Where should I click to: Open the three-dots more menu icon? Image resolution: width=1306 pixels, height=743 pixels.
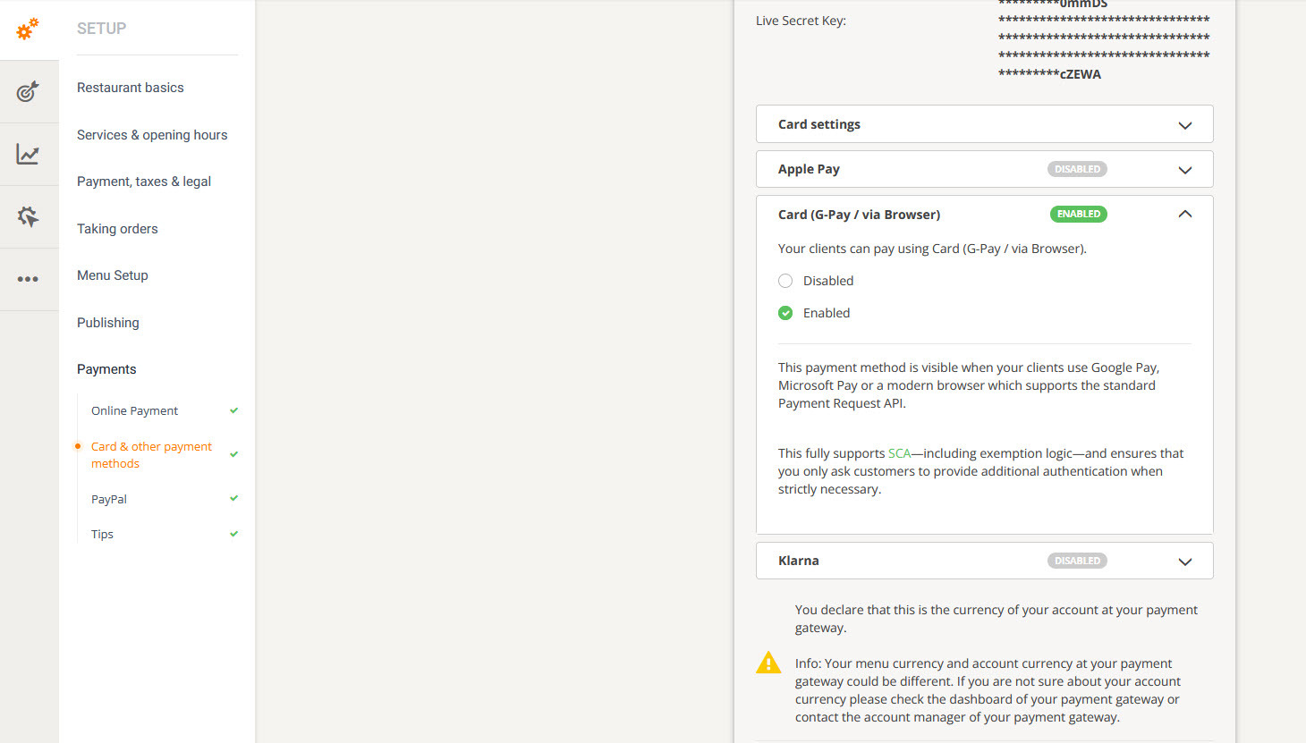[x=28, y=279]
